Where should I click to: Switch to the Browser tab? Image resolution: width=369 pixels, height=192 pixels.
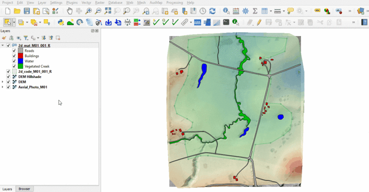tap(24, 189)
